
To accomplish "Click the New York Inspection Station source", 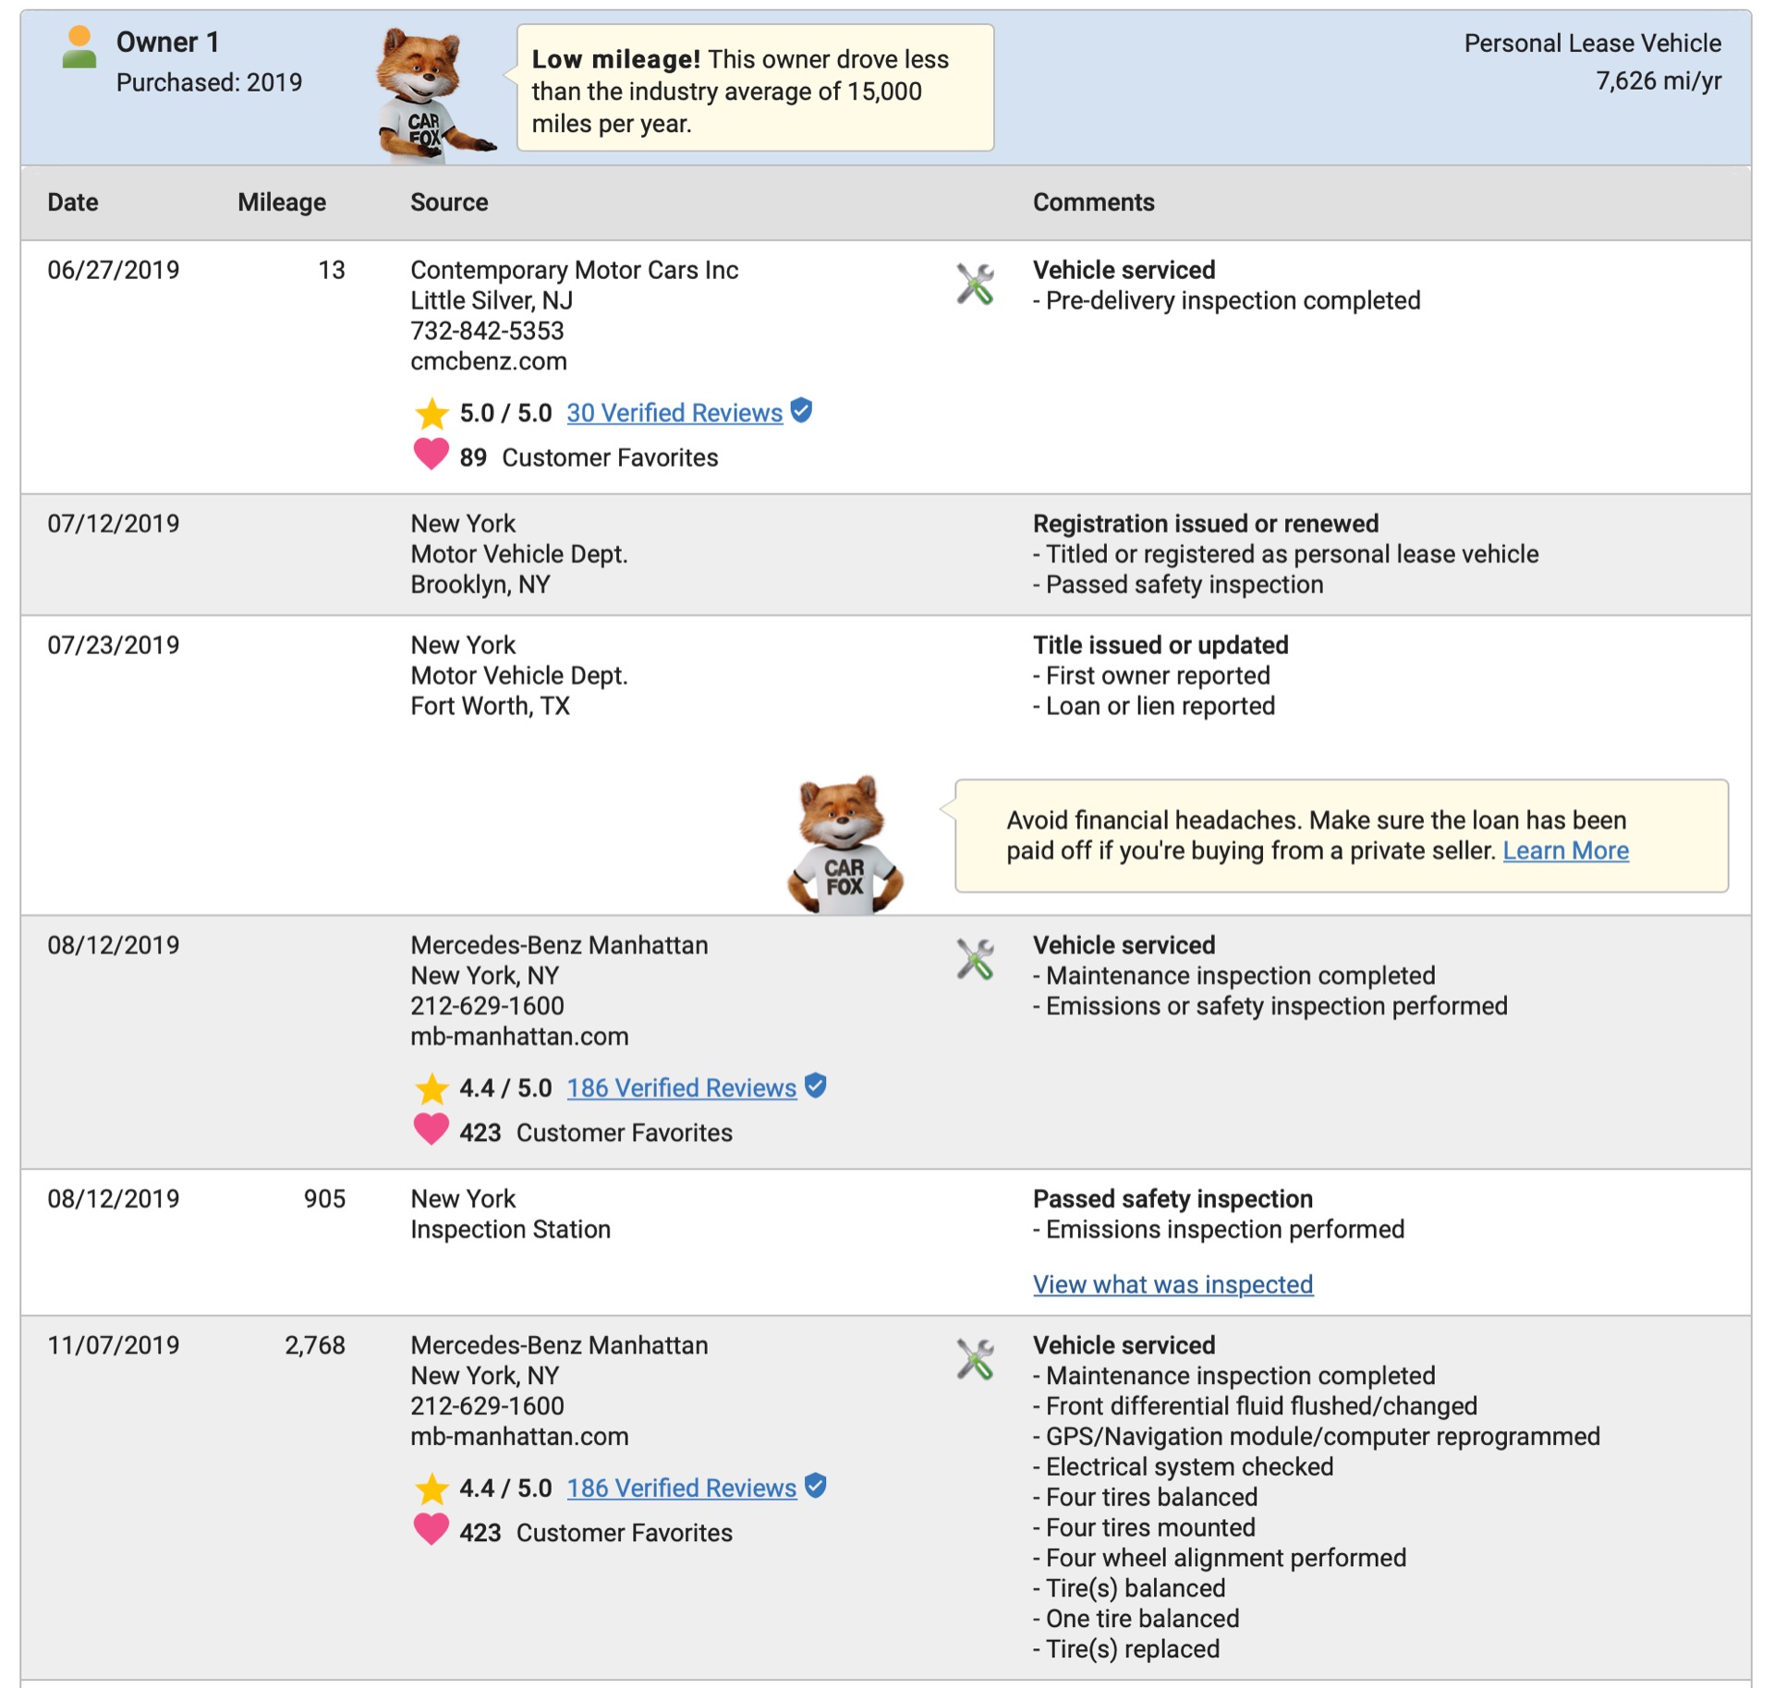I will click(511, 1214).
